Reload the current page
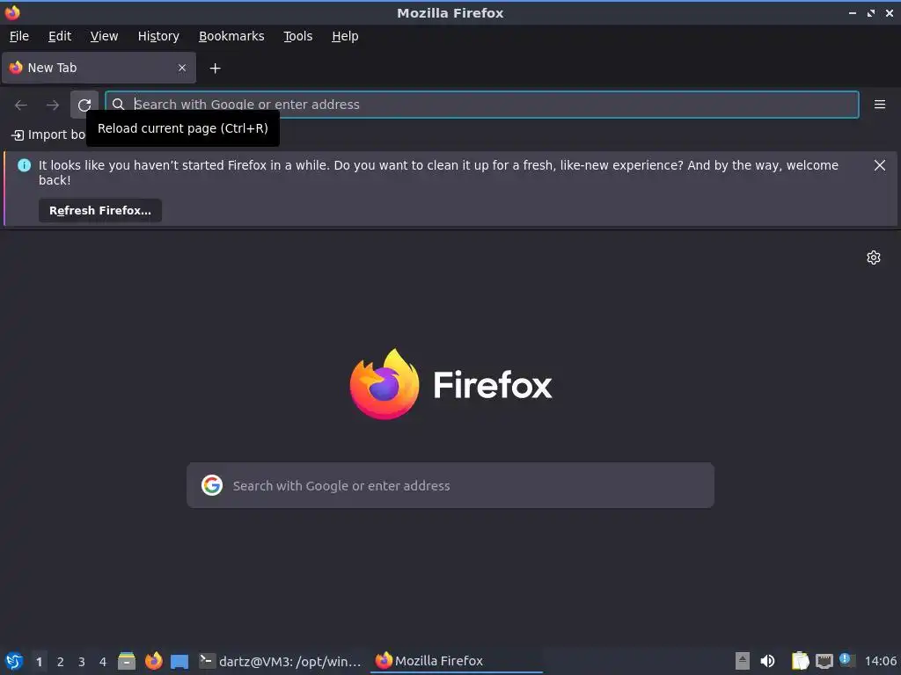This screenshot has height=675, width=901. click(84, 105)
